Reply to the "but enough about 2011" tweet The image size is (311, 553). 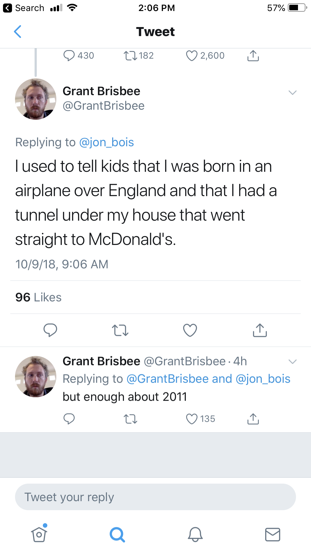click(69, 419)
